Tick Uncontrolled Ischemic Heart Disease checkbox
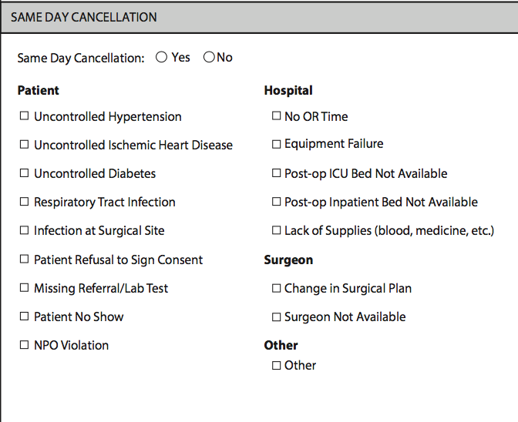 click(x=24, y=145)
